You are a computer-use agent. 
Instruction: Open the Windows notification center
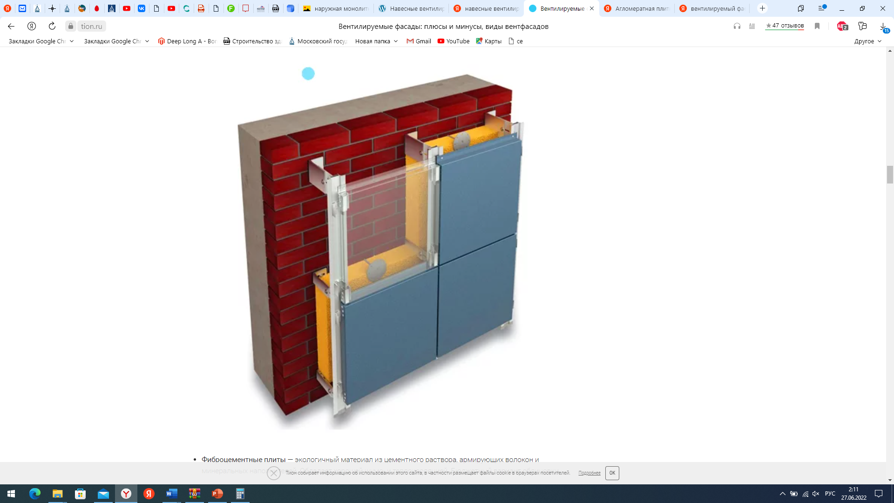click(x=879, y=494)
